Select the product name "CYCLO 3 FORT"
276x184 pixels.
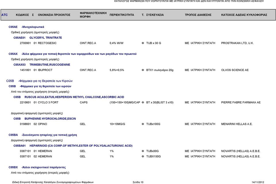48,102
